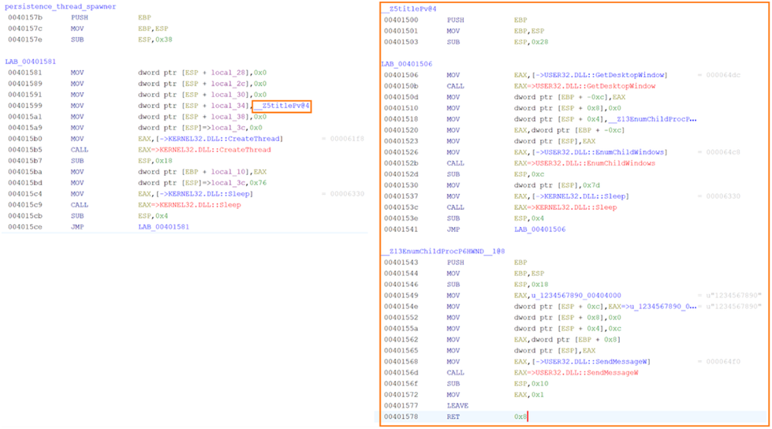Select the LEAVE instruction at 00401577
Image resolution: width=772 pixels, height=429 pixels.
pyautogui.click(x=457, y=406)
